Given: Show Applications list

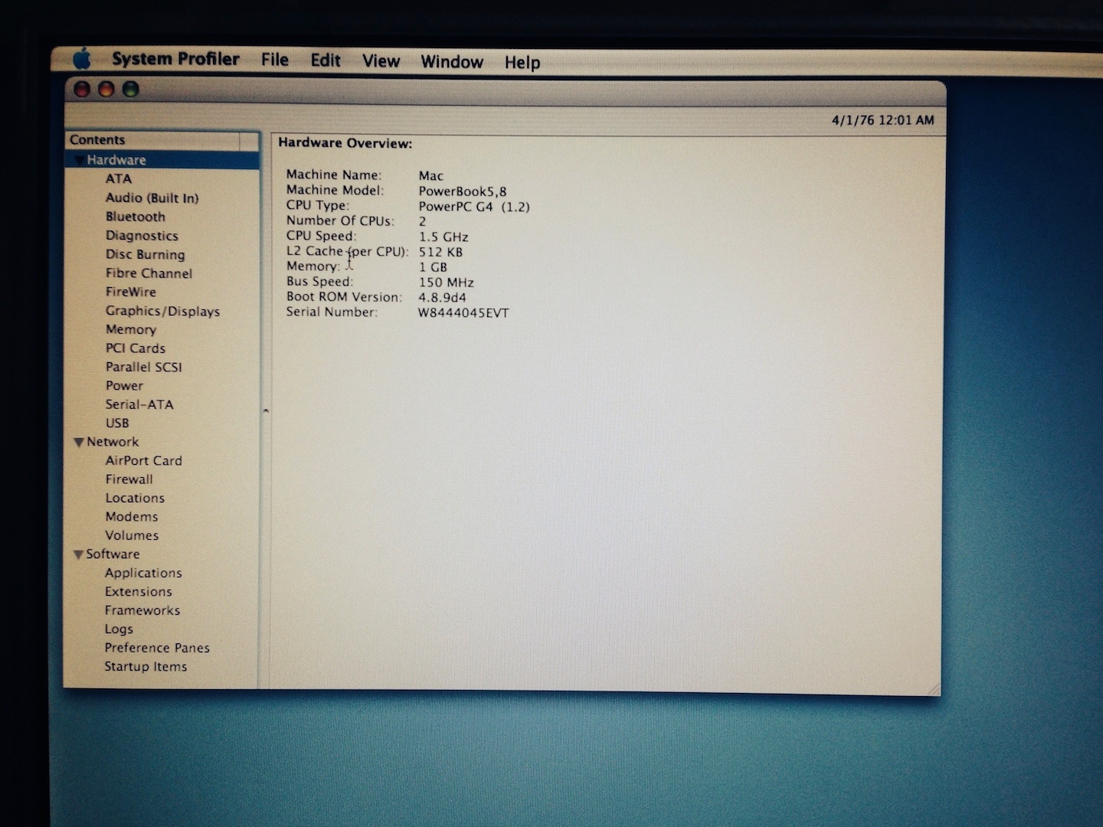Looking at the screenshot, I should click(x=143, y=573).
